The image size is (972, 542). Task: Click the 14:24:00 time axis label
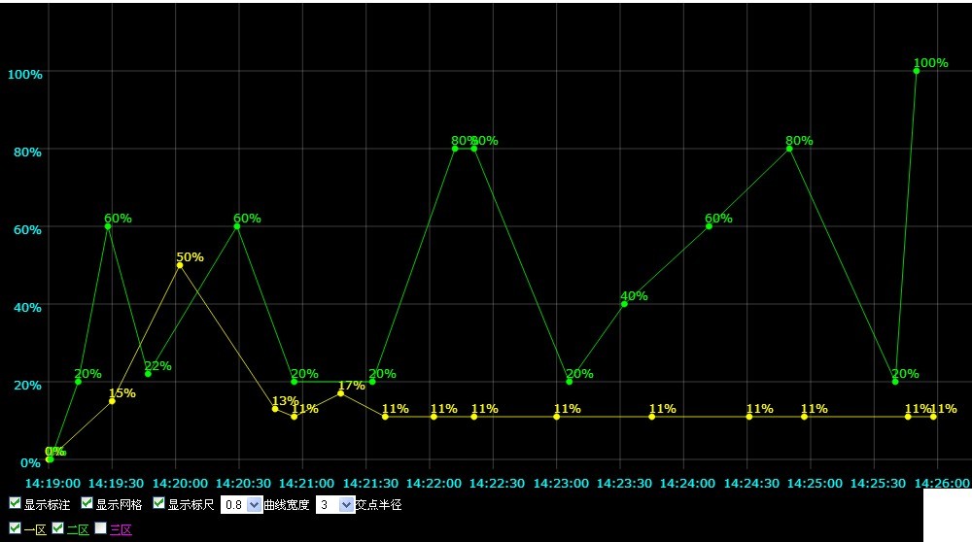687,483
